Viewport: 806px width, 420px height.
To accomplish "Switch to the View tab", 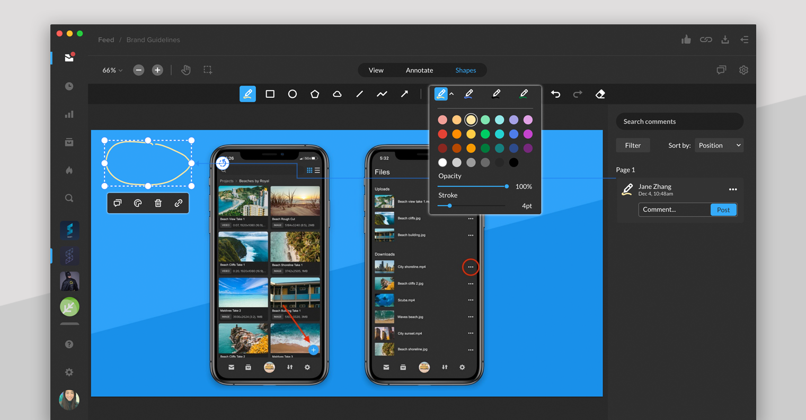I will tap(376, 70).
